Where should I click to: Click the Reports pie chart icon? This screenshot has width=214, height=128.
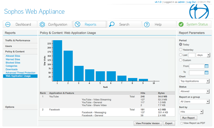(x=77, y=24)
